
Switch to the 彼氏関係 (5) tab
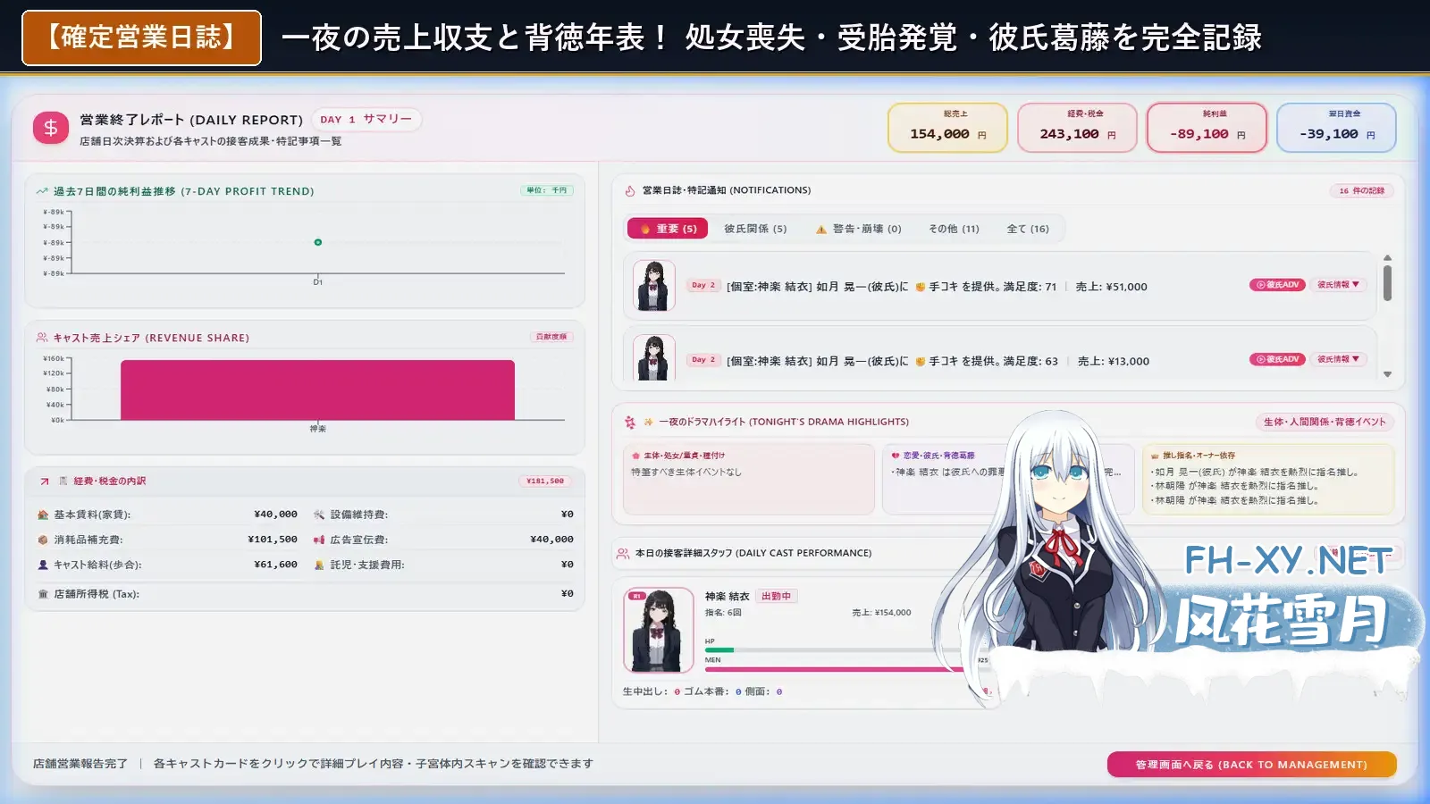tap(755, 229)
